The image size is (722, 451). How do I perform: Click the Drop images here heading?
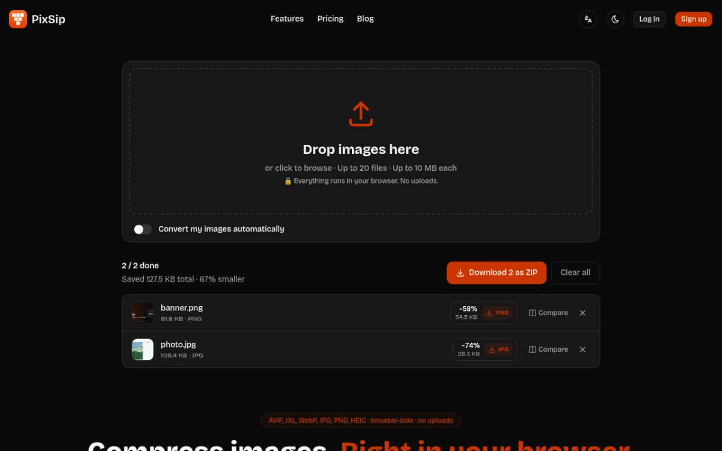click(361, 149)
